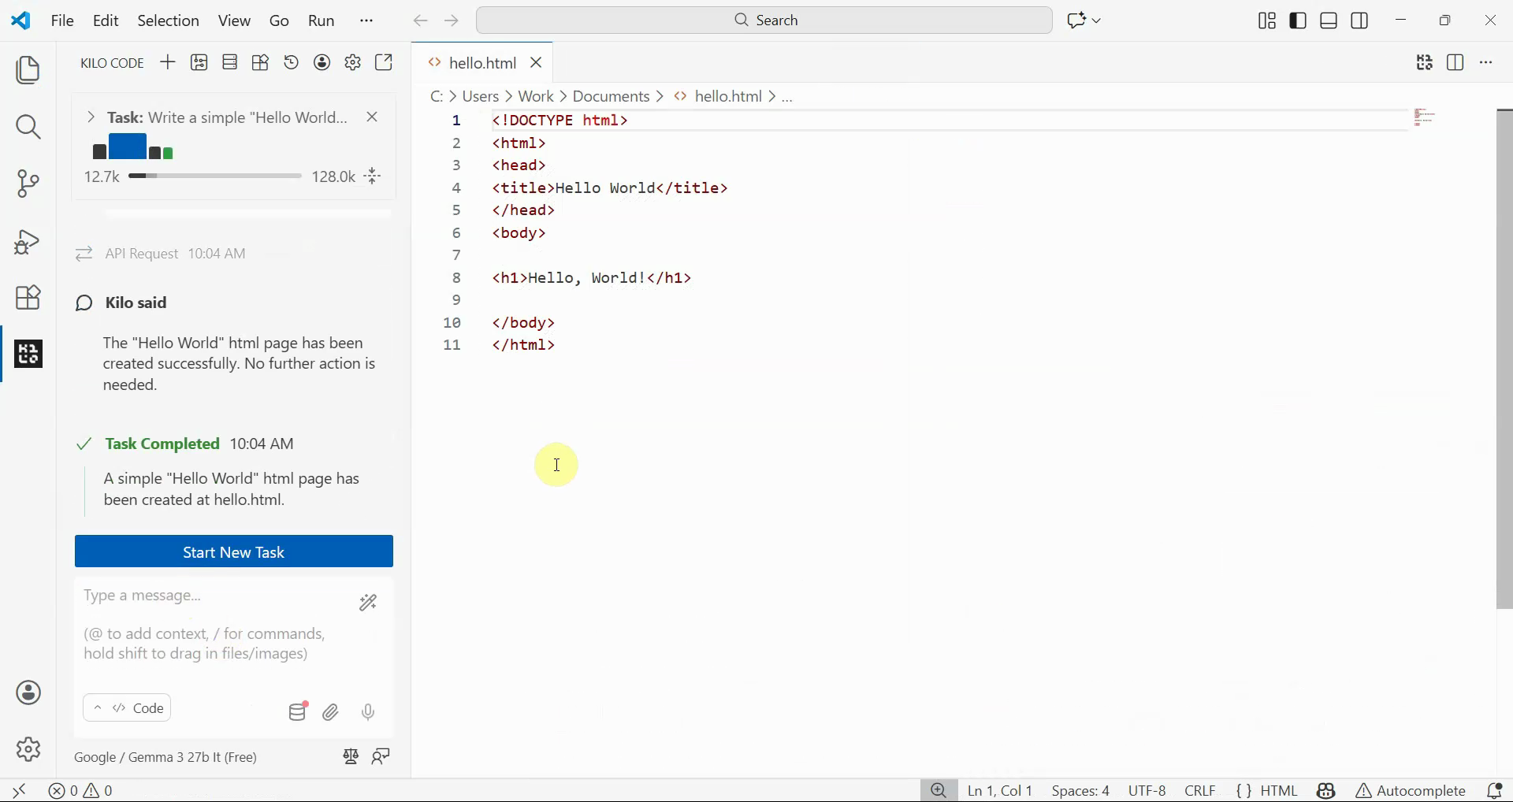Open the Run and Debug view
This screenshot has width=1513, height=802.
[28, 242]
